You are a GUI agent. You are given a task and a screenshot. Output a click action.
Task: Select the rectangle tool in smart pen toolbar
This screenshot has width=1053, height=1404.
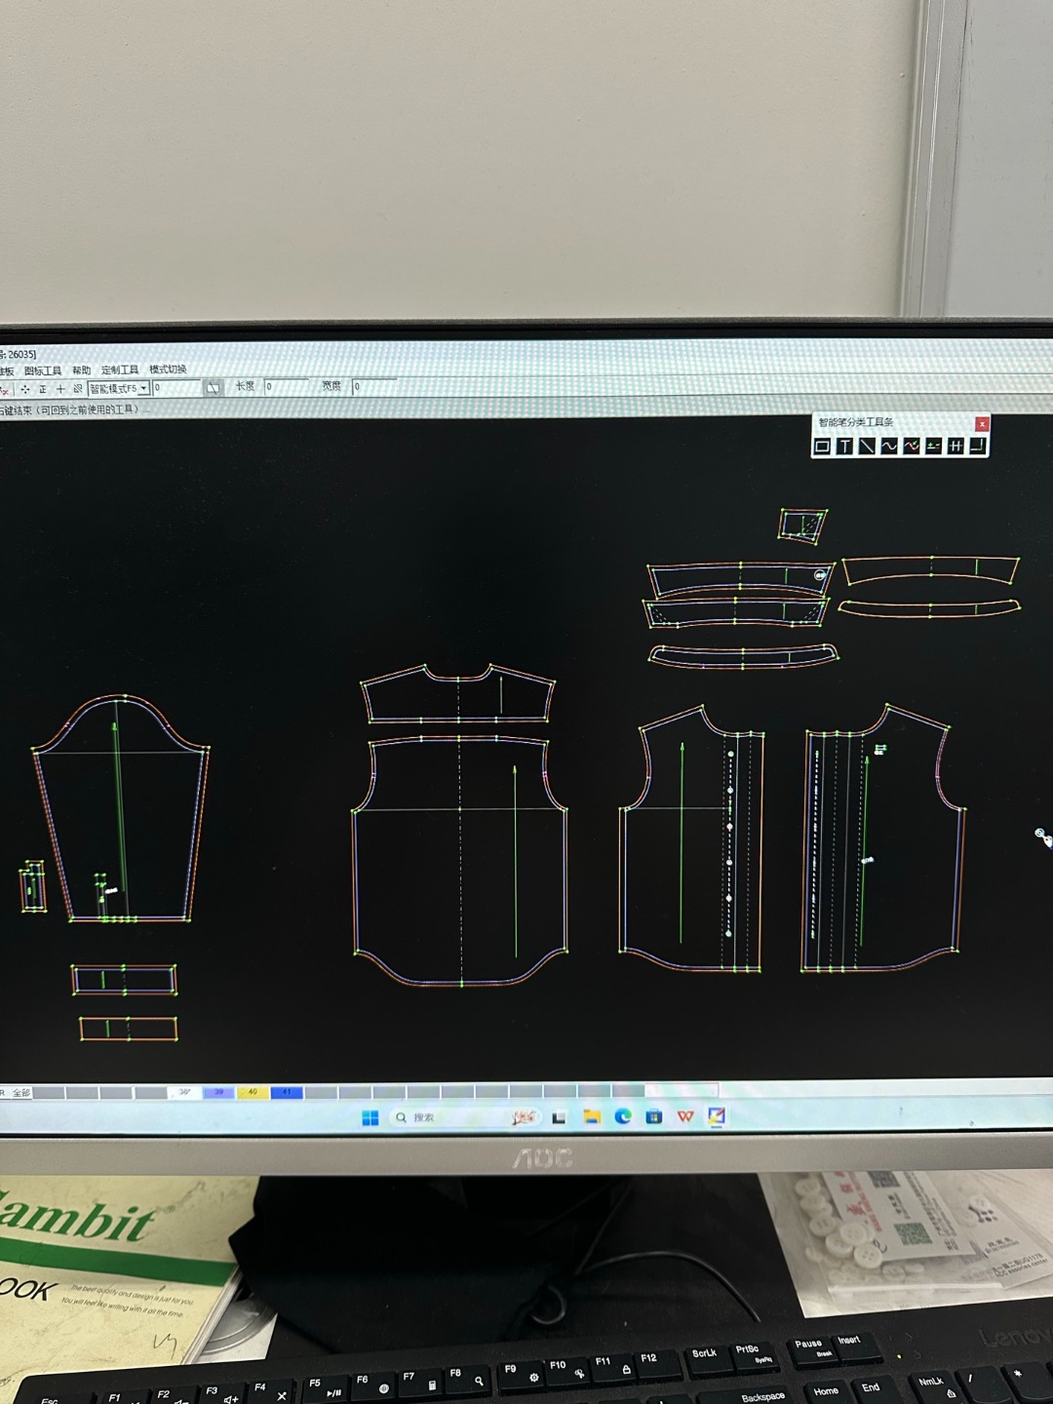[x=822, y=447]
